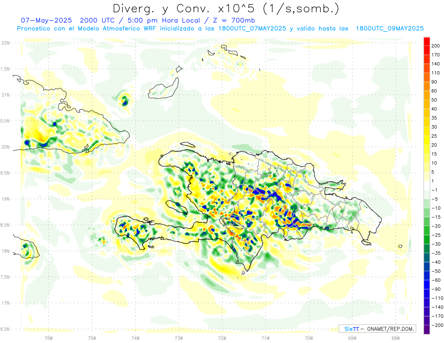Click the colorbar value '140'
Image resolution: width=444 pixels, height=343 pixels.
pyautogui.click(x=435, y=64)
